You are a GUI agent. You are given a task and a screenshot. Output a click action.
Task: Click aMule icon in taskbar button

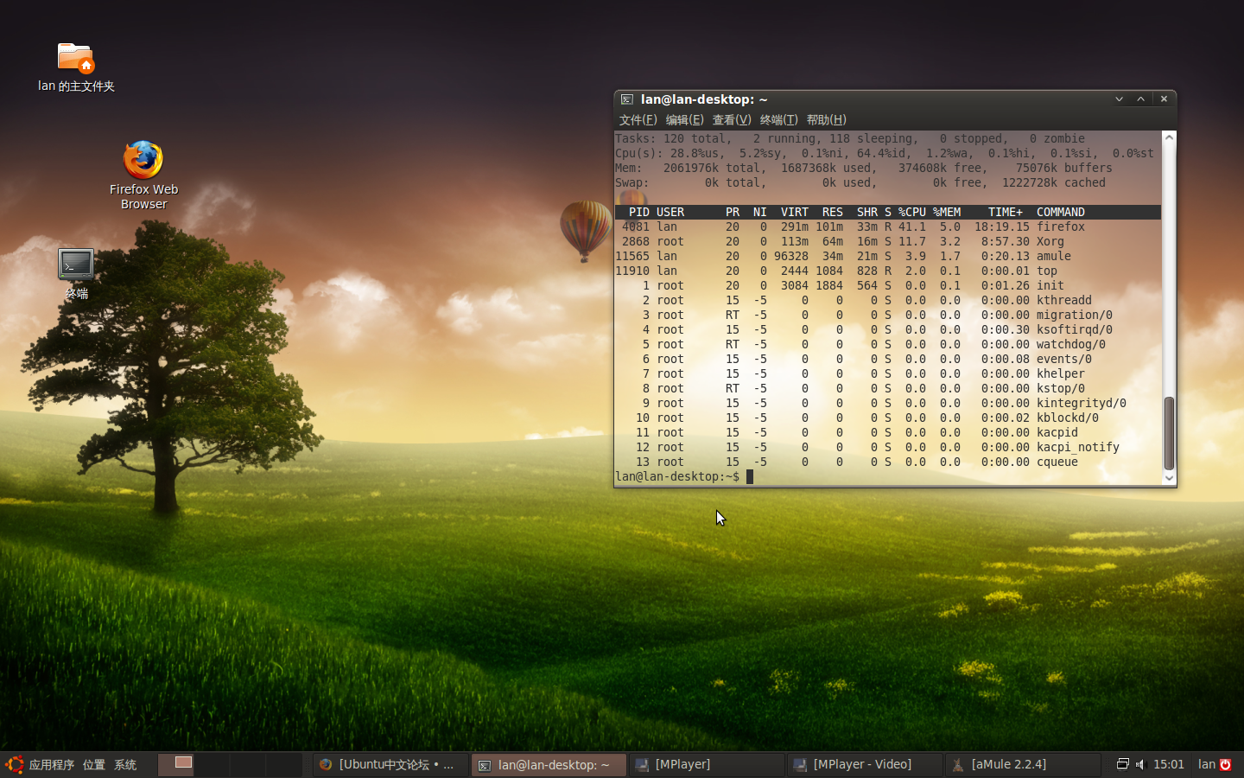click(957, 764)
